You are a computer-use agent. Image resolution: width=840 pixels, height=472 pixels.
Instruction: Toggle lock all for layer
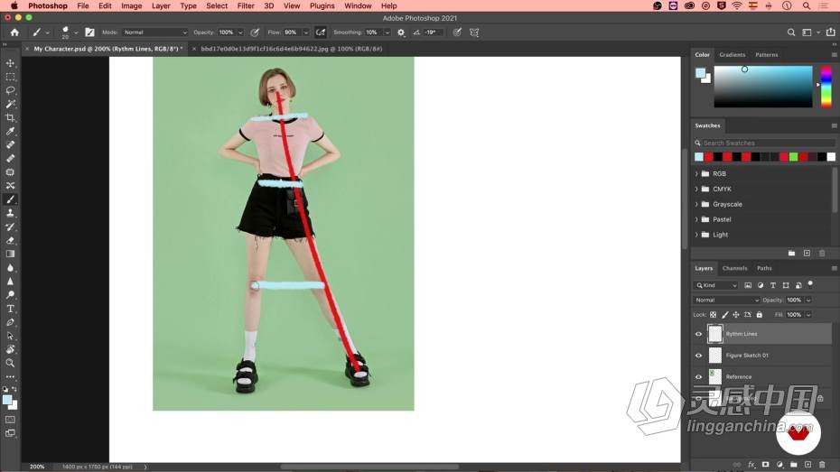point(759,315)
